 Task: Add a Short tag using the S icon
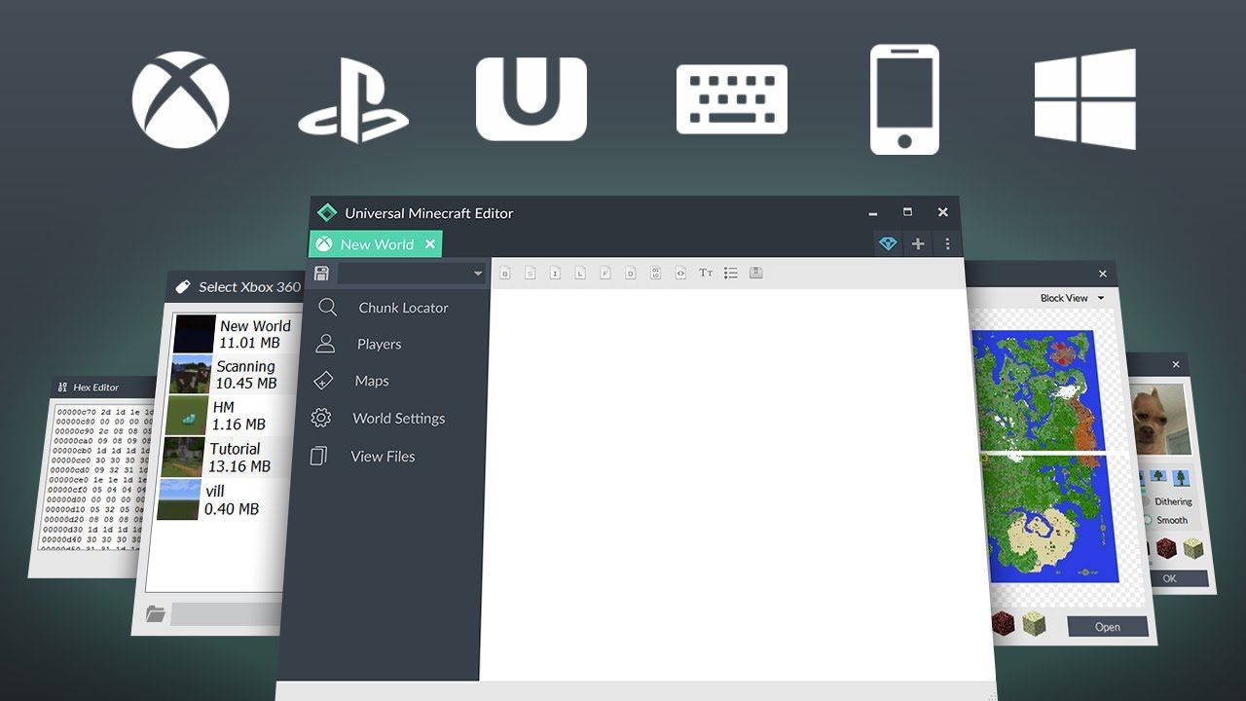pos(531,273)
